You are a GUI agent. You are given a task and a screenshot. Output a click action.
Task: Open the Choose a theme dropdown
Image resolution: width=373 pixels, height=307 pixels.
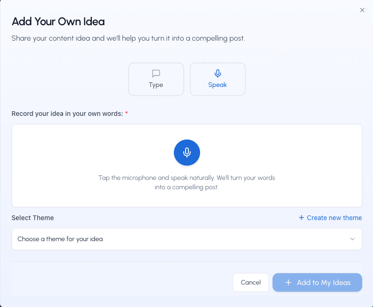point(187,239)
